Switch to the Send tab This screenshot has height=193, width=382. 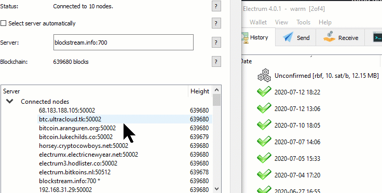pyautogui.click(x=296, y=37)
